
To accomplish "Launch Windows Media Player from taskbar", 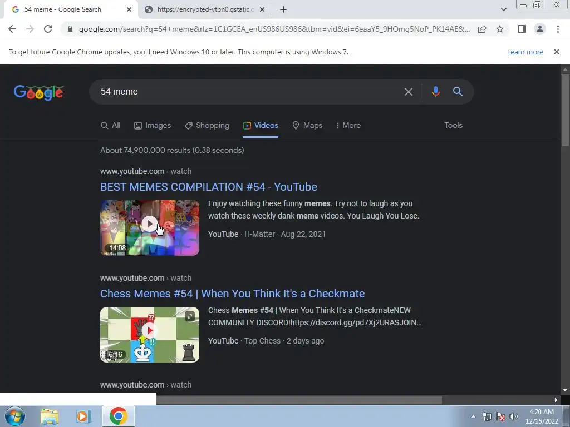I will point(83,416).
